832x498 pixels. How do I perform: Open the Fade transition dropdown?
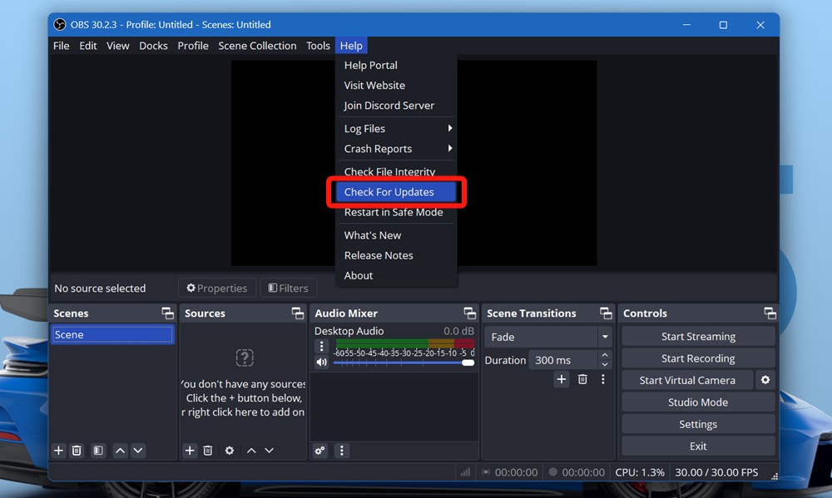[547, 336]
